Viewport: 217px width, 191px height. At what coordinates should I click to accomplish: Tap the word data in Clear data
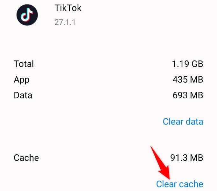194,122
